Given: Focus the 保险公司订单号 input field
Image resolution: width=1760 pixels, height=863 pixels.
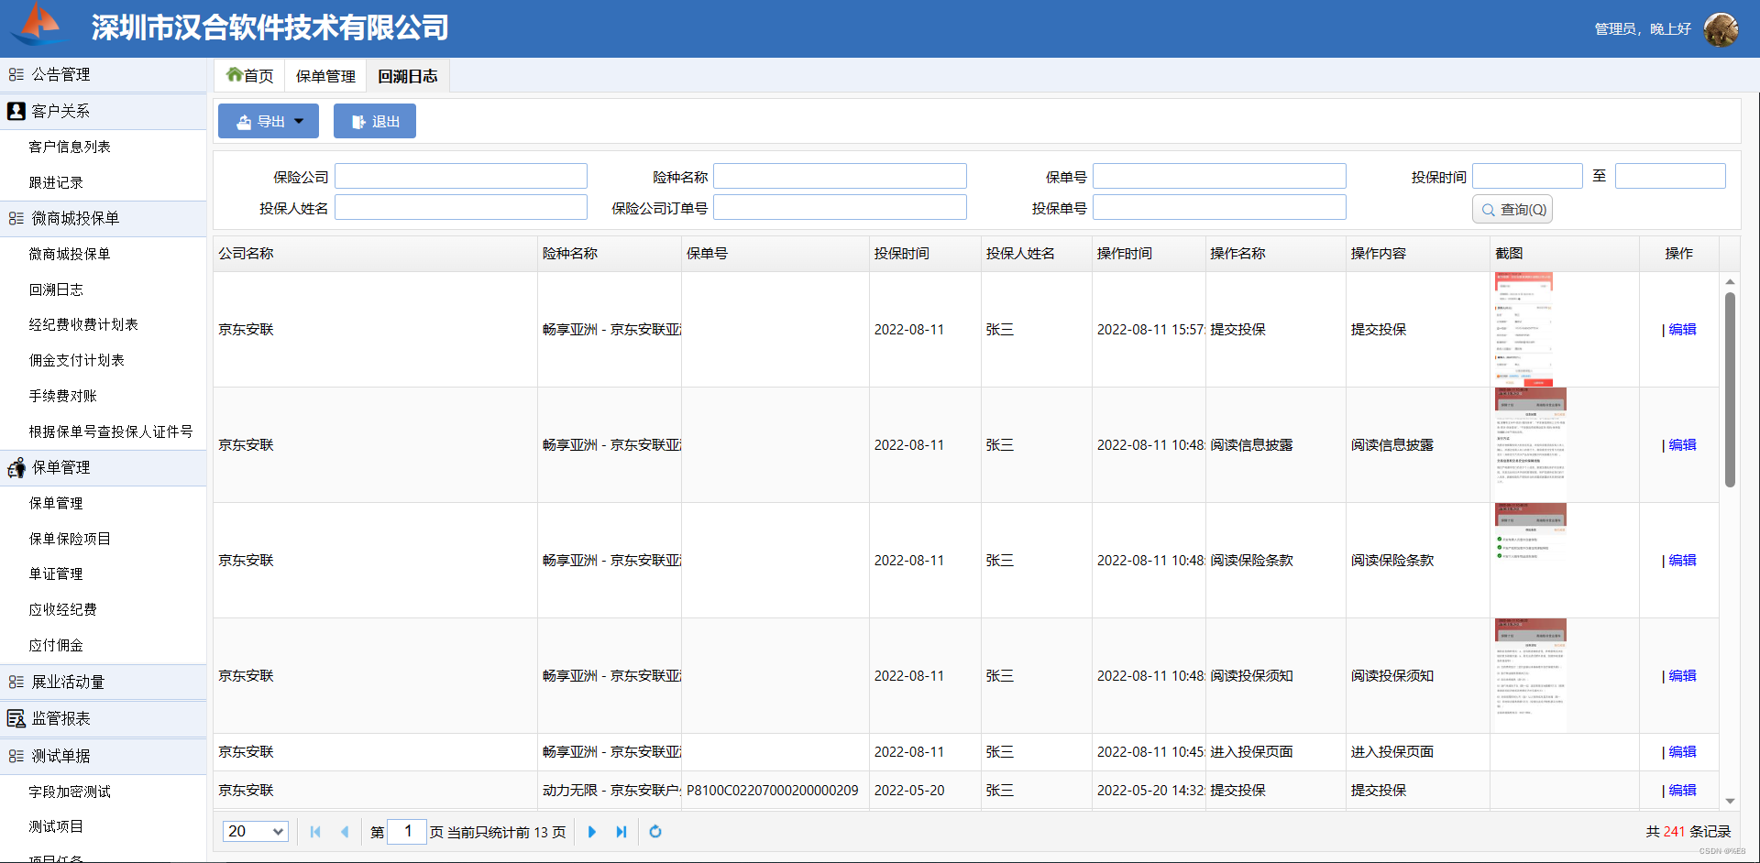Looking at the screenshot, I should tap(840, 207).
